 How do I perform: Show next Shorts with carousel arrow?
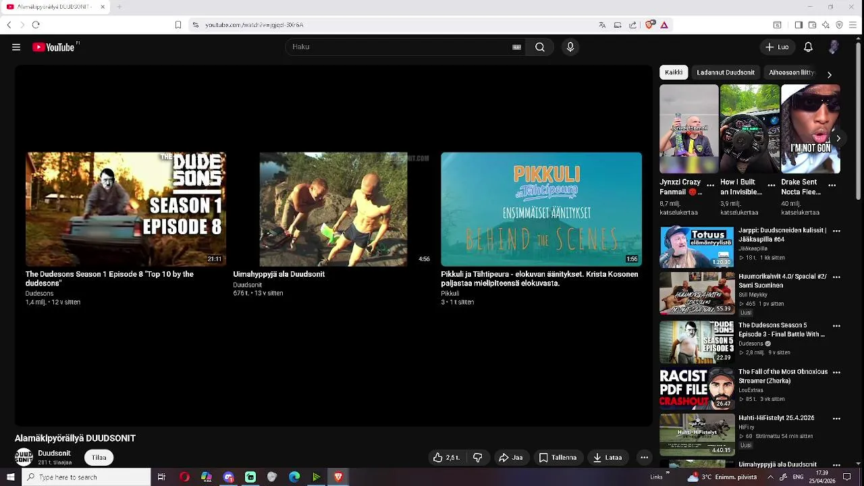point(838,138)
